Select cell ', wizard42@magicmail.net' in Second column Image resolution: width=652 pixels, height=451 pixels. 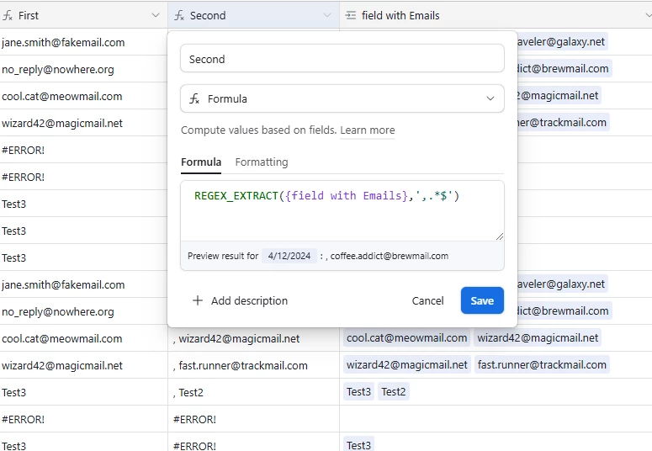tap(253, 338)
